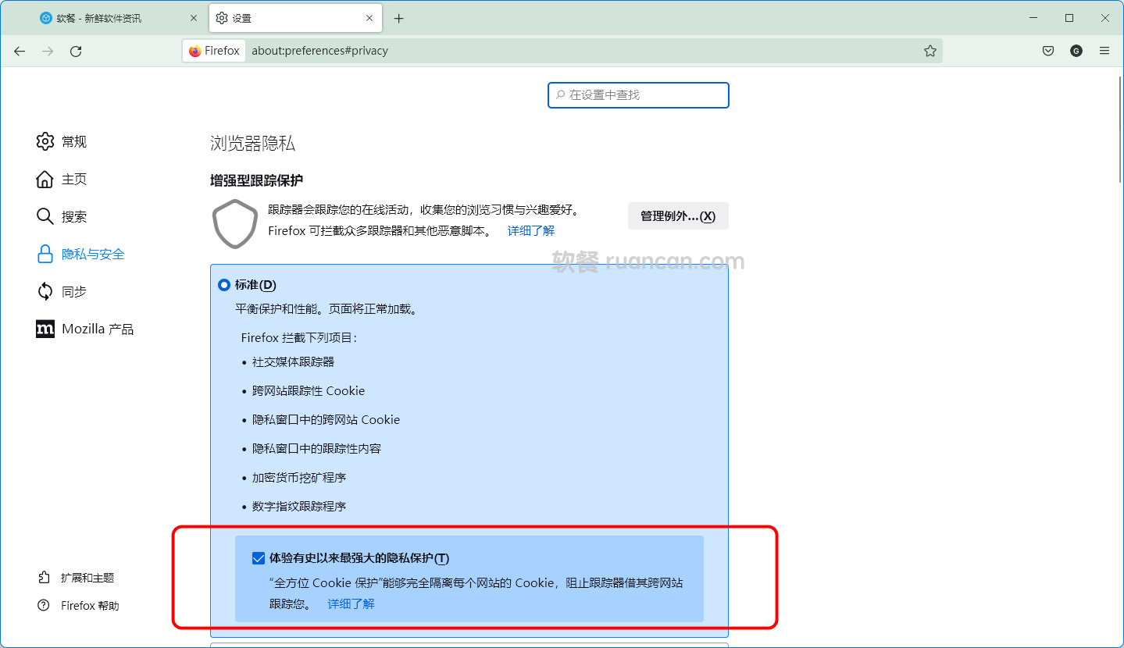
Task: Bookmark this page with the star
Action: (930, 50)
